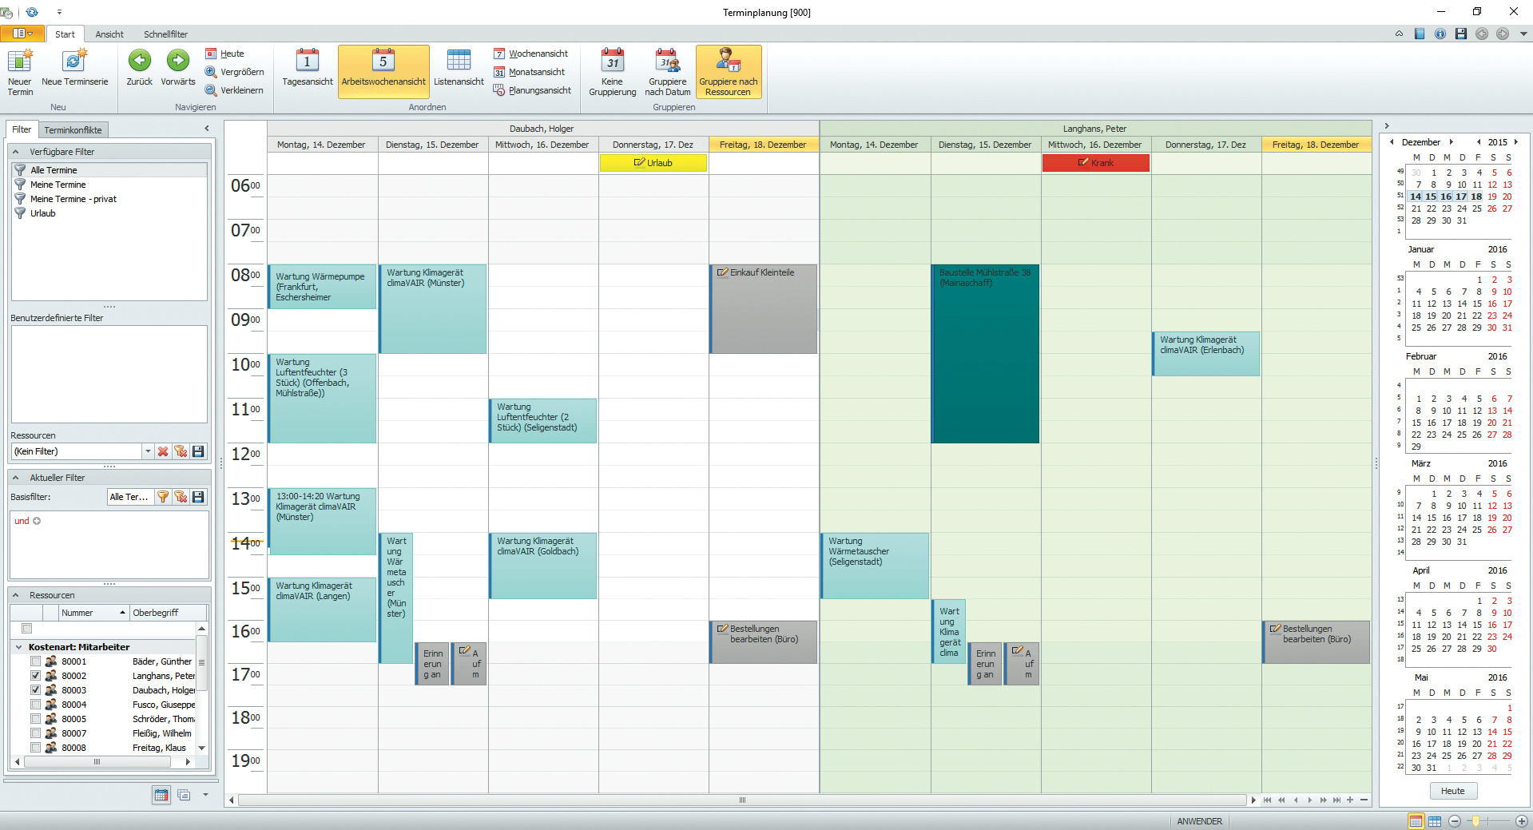The width and height of the screenshot is (1533, 830).
Task: Uncheck resource 80003 Daubach, Holger
Action: pyautogui.click(x=35, y=690)
